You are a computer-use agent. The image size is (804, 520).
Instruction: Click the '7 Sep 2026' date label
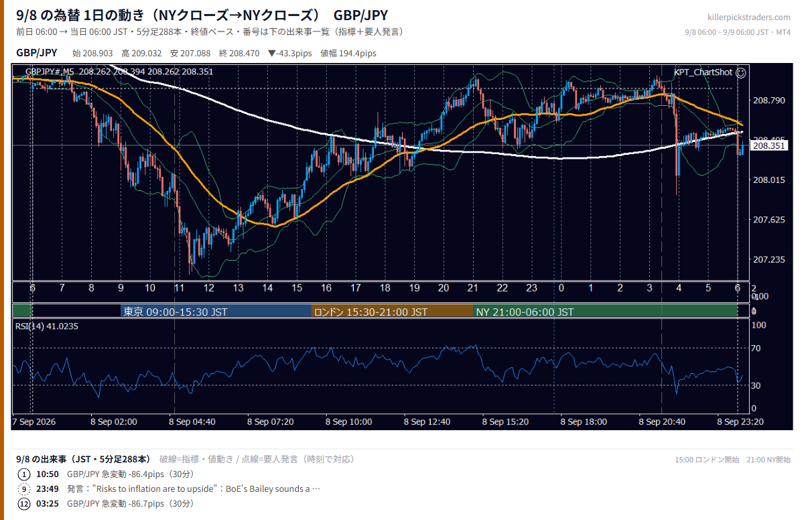pyautogui.click(x=34, y=422)
